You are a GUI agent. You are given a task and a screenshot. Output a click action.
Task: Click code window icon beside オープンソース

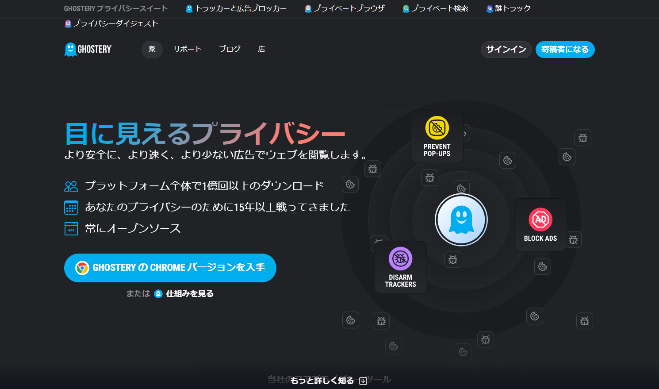[71, 229]
